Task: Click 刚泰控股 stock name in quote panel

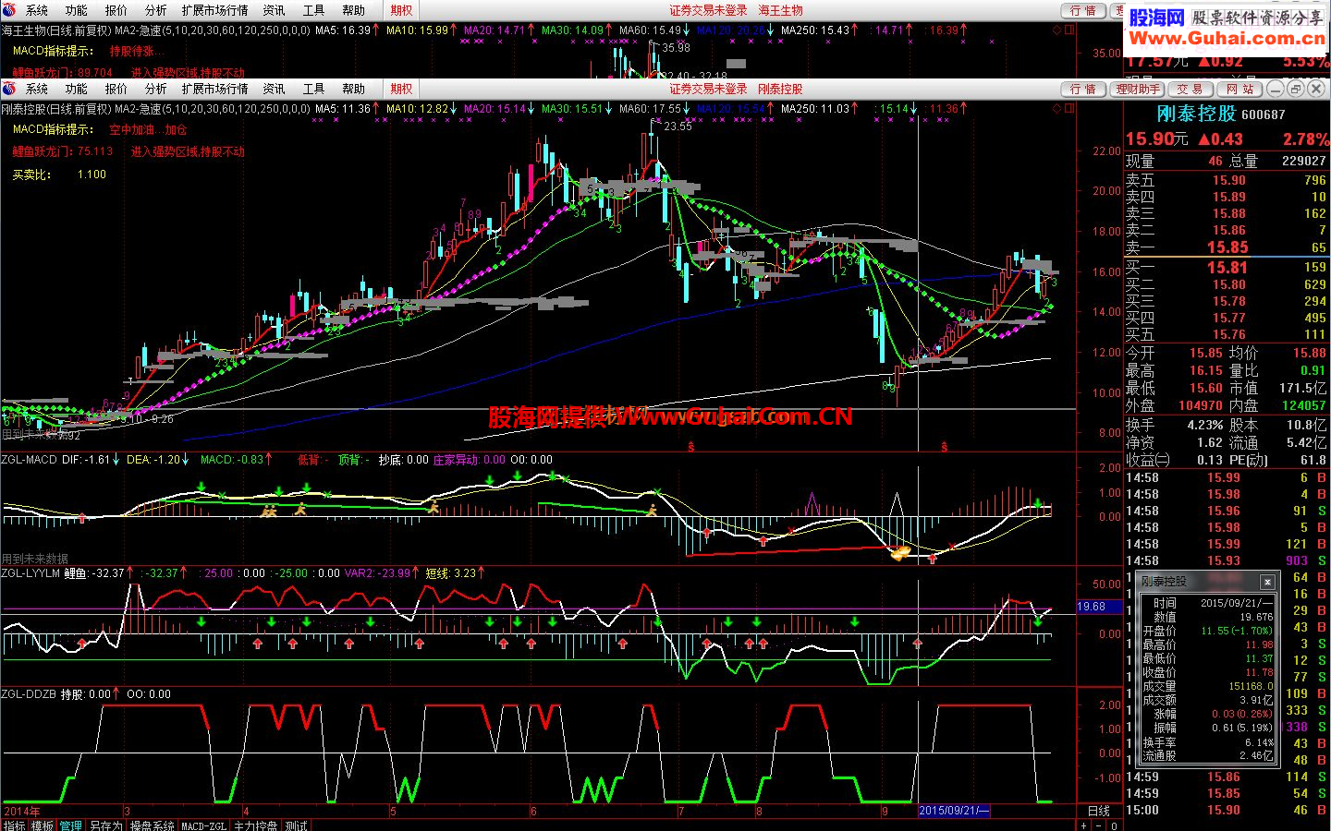Action: coord(1196,114)
